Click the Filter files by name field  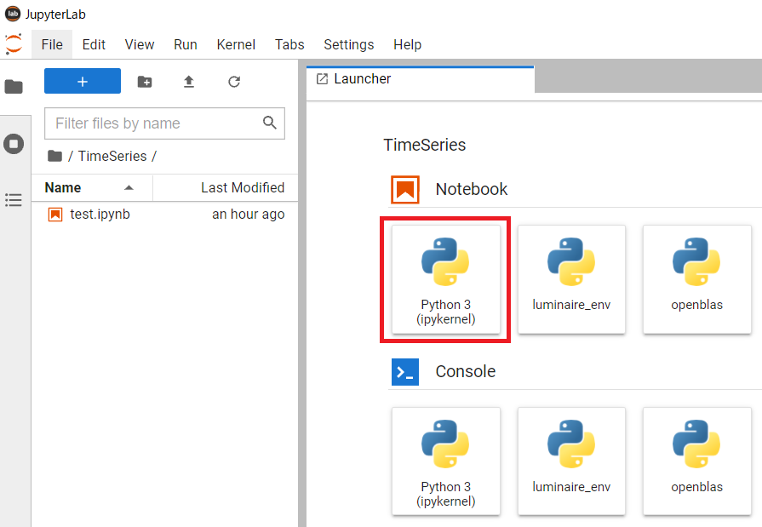coord(156,123)
